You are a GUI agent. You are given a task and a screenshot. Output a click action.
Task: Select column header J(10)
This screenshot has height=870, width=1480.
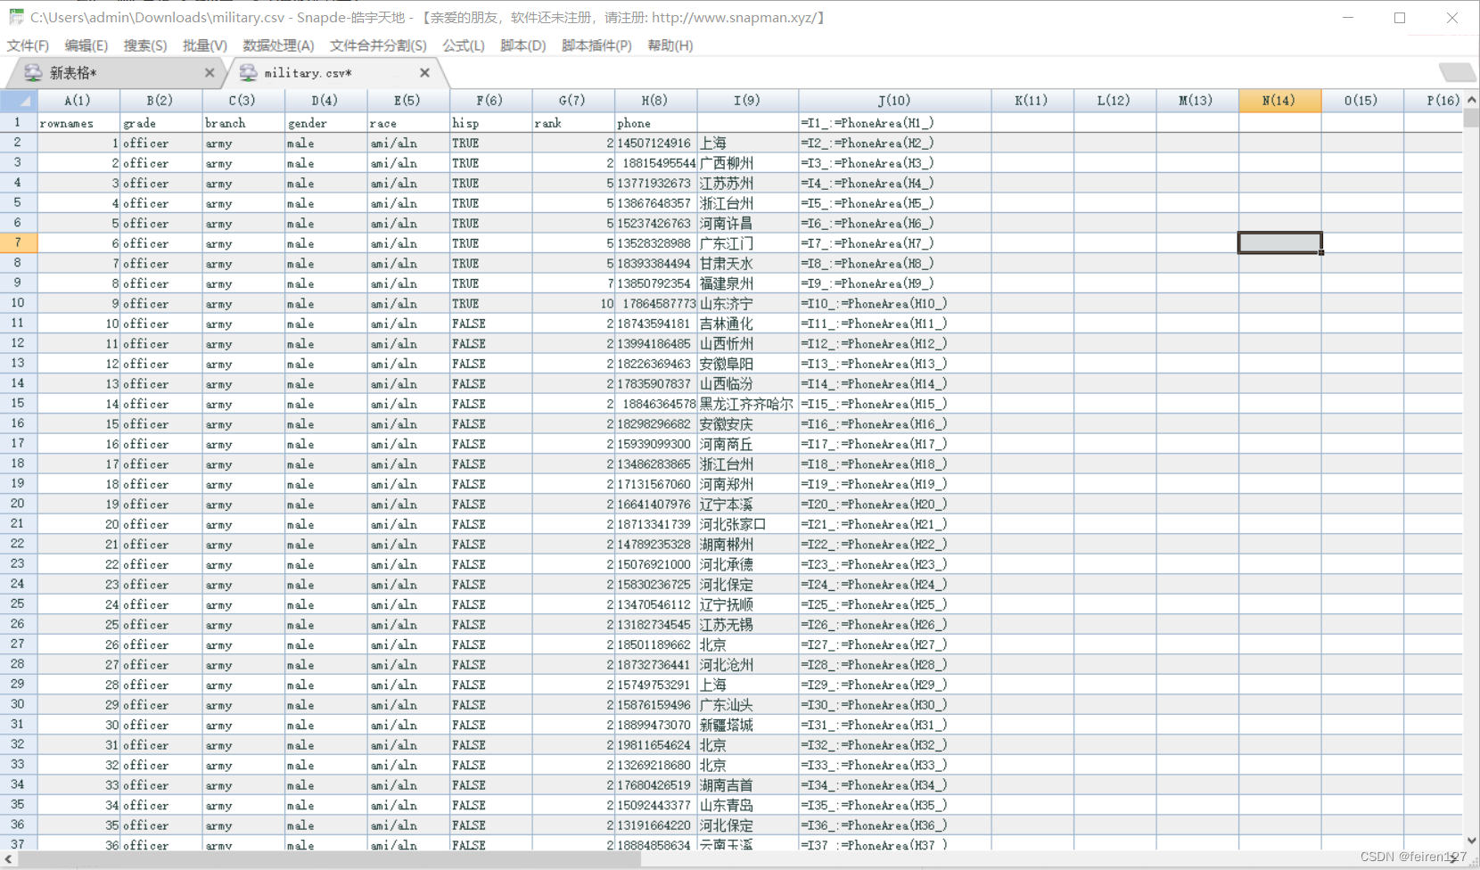click(x=894, y=101)
